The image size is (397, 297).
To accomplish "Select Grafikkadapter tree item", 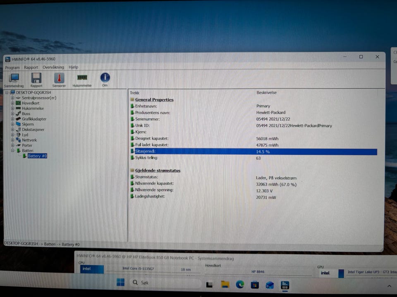I will pyautogui.click(x=34, y=119).
